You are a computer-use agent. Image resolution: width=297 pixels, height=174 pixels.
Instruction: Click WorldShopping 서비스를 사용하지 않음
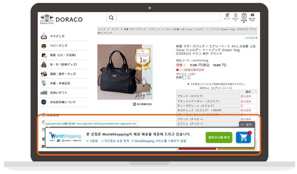[159, 141]
